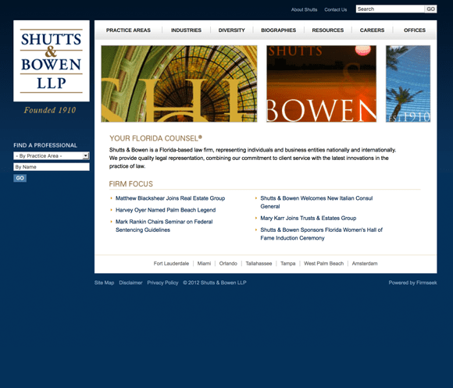Go to the Careers menu

[x=372, y=30]
